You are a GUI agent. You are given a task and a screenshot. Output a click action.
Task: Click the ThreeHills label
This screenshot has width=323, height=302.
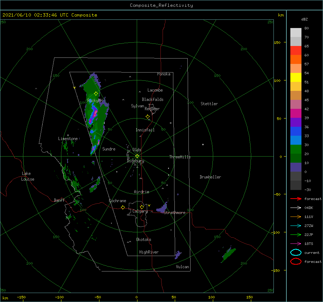pyautogui.click(x=180, y=157)
